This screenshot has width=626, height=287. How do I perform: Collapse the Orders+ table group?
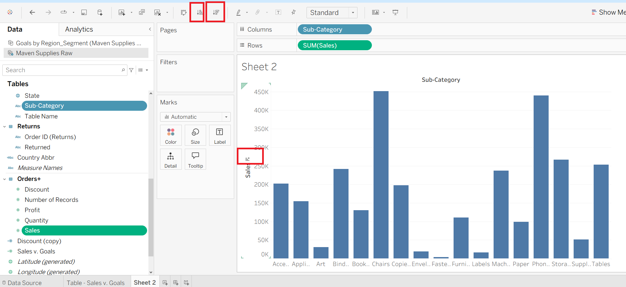[5, 179]
